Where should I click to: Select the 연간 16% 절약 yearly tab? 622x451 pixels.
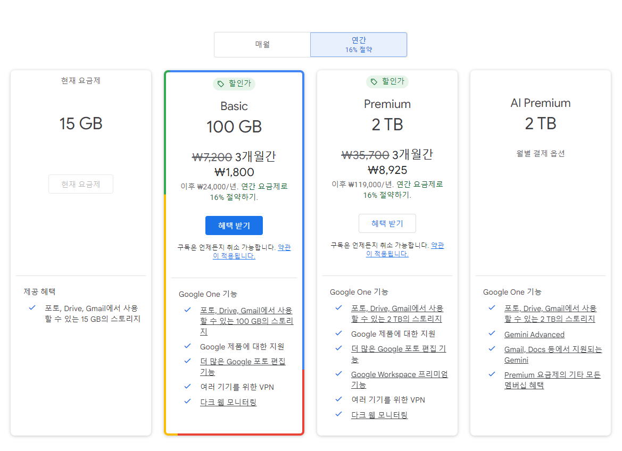[359, 45]
